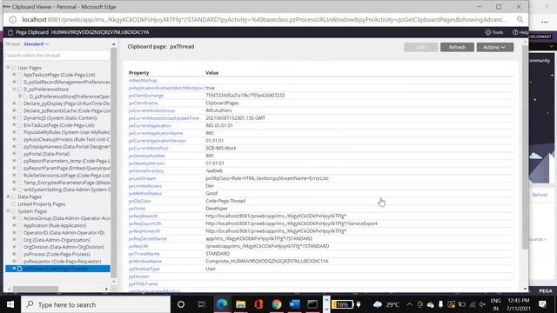Open Google Chrome from the taskbar

(277, 304)
